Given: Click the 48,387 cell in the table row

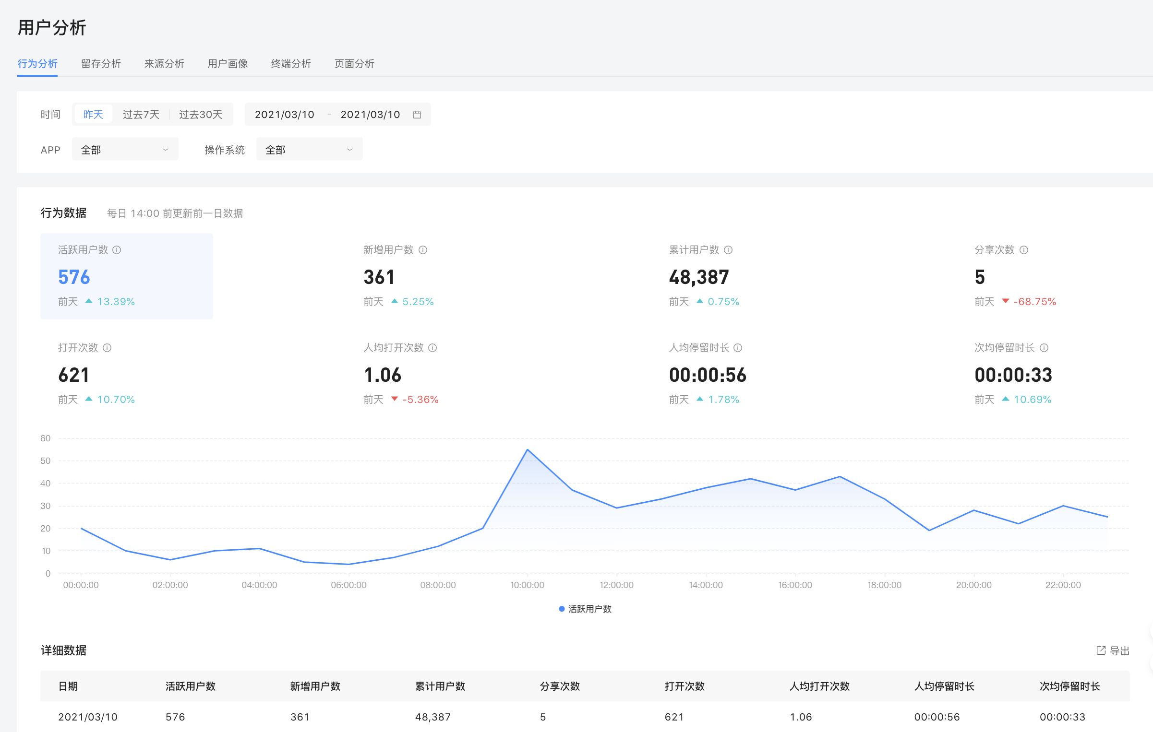Looking at the screenshot, I should point(433,717).
